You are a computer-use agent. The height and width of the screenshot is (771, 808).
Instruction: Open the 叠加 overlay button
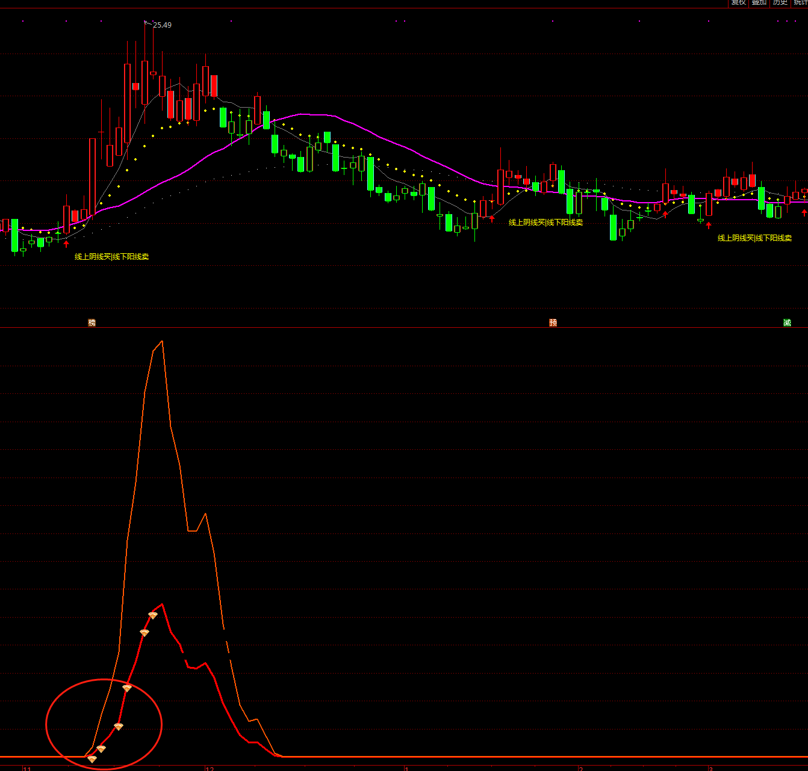coord(759,3)
